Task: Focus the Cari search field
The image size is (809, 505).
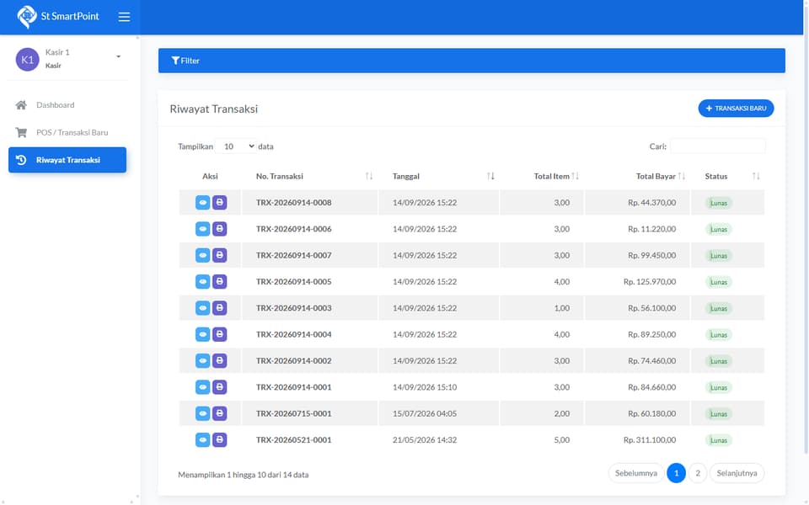Action: pos(717,146)
